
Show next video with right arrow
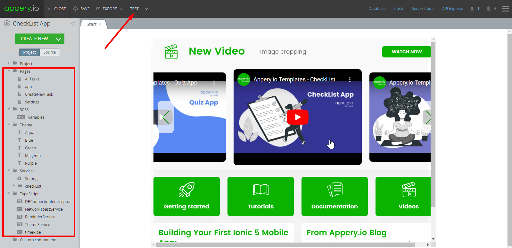point(427,117)
